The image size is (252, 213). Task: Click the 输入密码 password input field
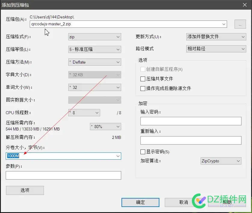(191, 121)
